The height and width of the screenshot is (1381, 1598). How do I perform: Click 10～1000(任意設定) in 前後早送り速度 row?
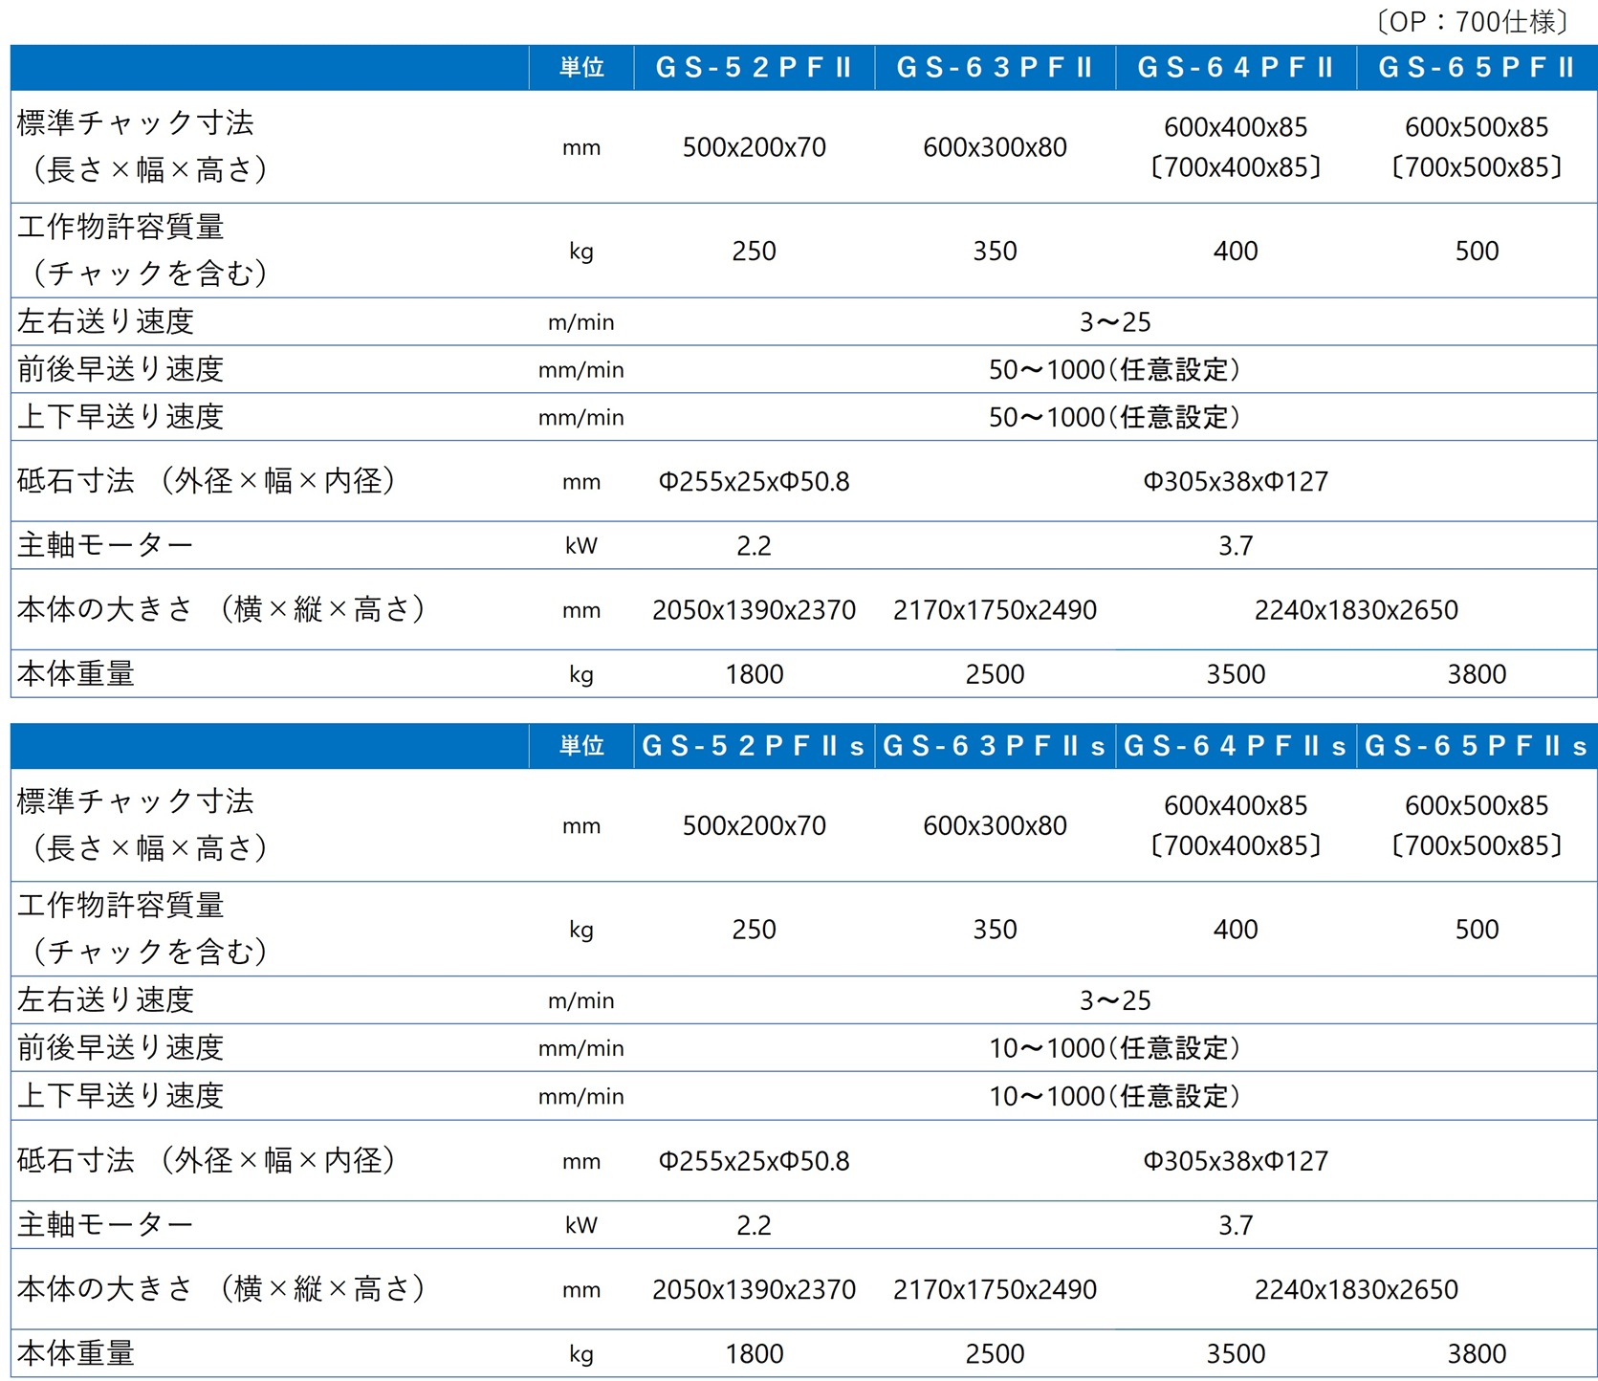tap(1115, 1048)
